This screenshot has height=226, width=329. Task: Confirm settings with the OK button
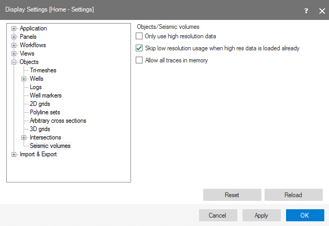click(x=305, y=216)
